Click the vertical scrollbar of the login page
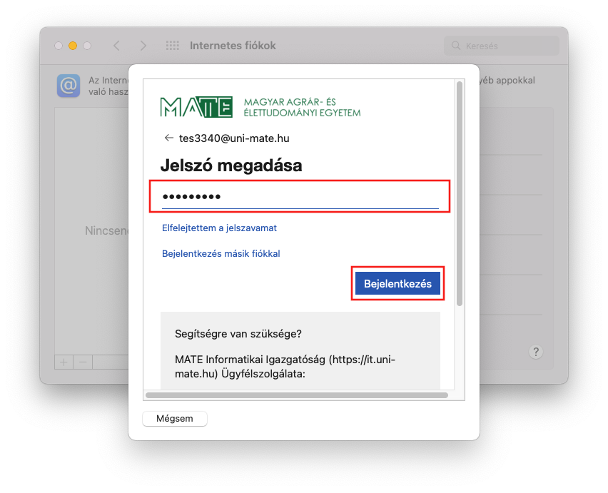The height and width of the screenshot is (493, 608). (x=460, y=193)
